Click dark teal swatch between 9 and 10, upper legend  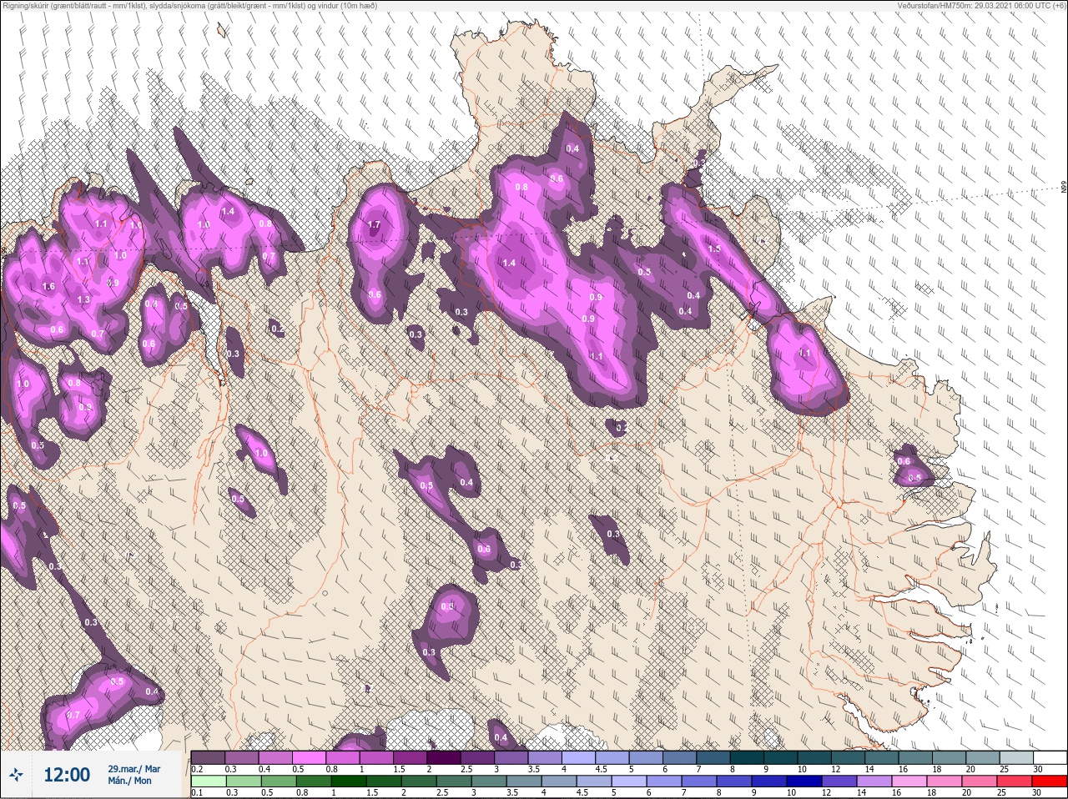tap(780, 757)
